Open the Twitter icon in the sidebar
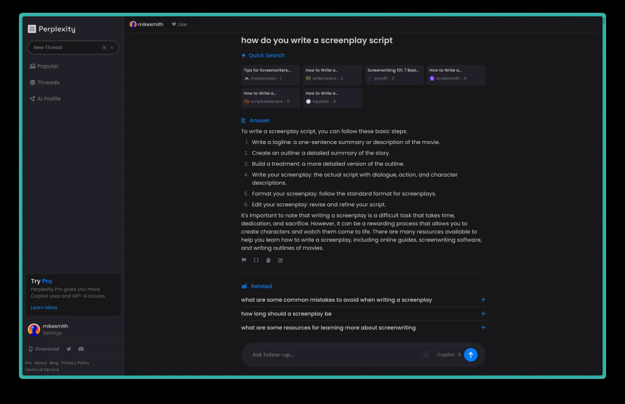Screen dimensions: 625x404 69,349
